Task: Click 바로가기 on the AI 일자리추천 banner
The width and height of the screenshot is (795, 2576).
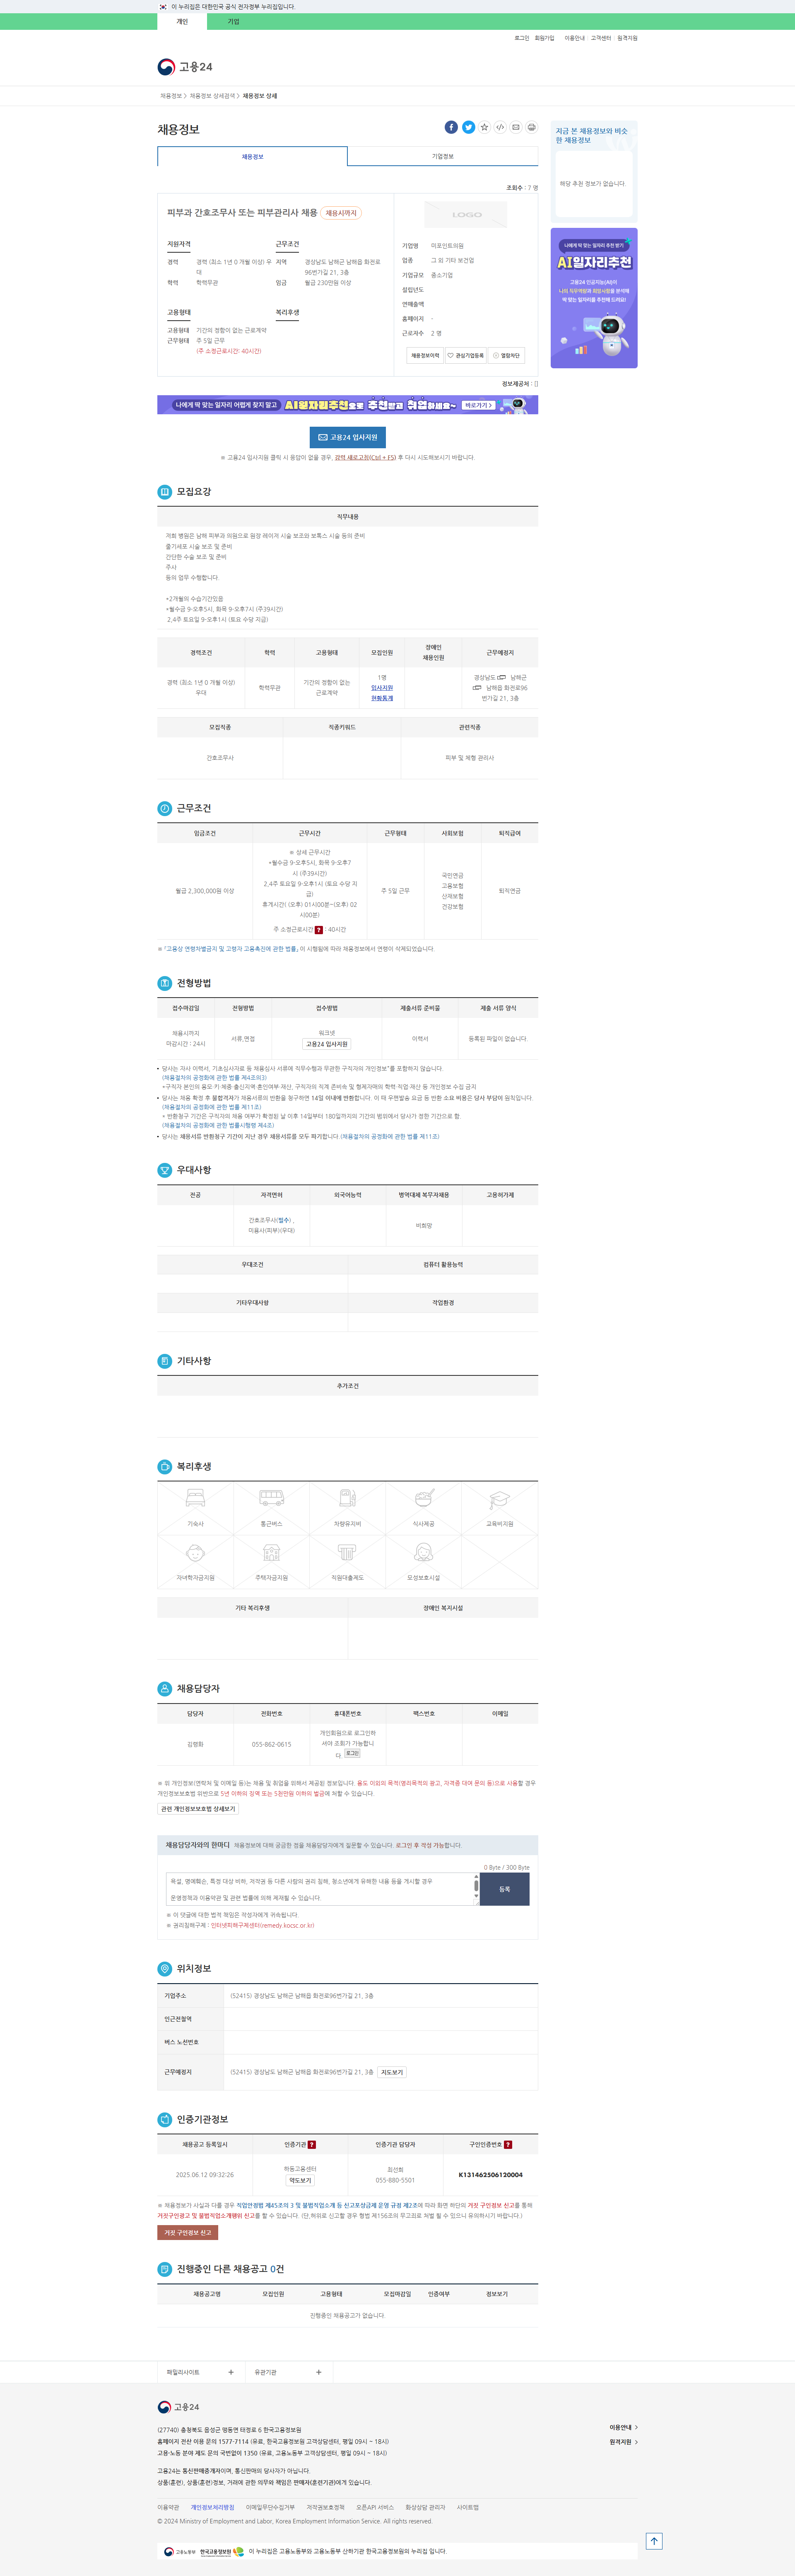Action: coord(479,405)
